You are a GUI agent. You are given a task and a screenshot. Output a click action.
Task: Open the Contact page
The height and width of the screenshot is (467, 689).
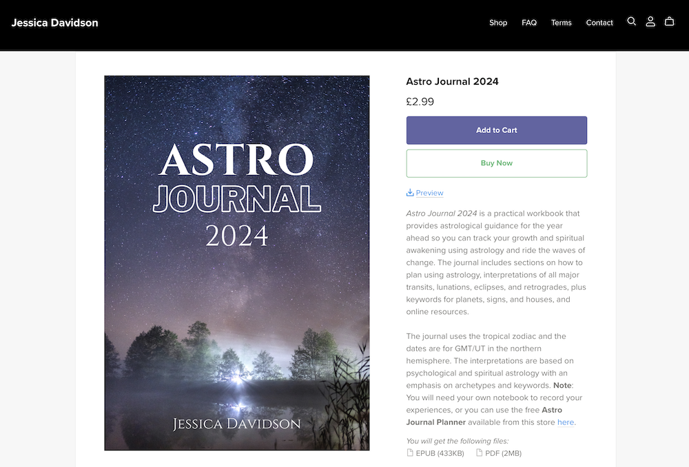pyautogui.click(x=599, y=22)
